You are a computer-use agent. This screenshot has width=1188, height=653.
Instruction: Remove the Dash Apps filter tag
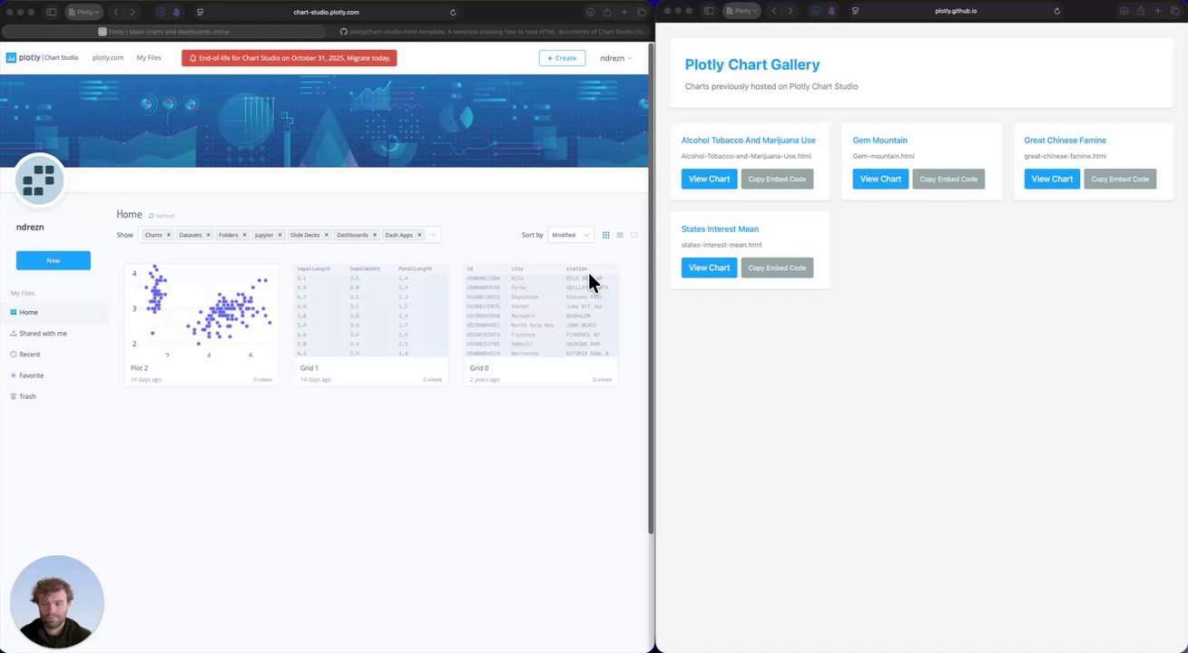pos(419,235)
